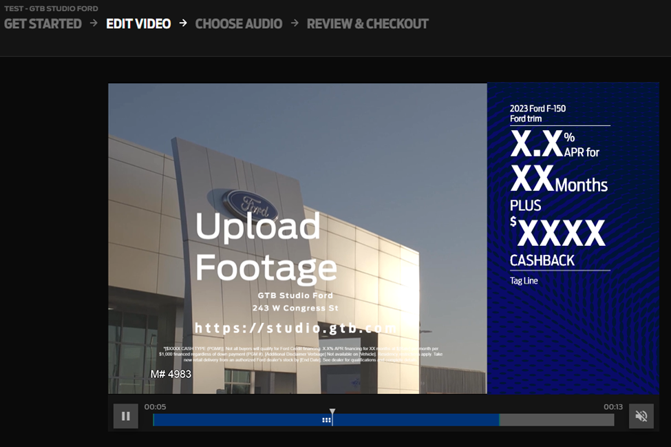This screenshot has width=671, height=447.
Task: Click the Tag Line text
Action: coord(524,281)
